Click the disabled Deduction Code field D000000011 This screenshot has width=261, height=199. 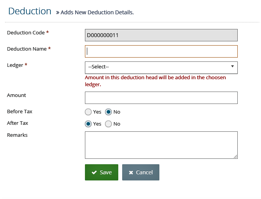(161, 35)
